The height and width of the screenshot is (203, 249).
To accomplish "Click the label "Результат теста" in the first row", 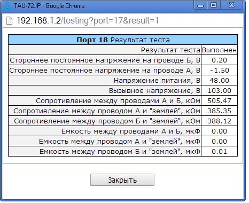I will click(170, 50).
